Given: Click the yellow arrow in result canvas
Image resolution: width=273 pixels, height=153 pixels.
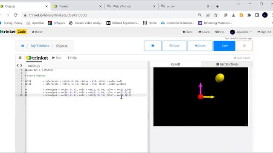Looking at the screenshot, I should pyautogui.click(x=209, y=97).
